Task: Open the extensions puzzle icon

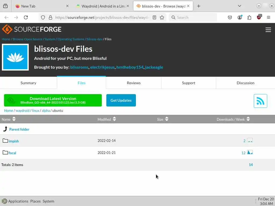Action: click(249, 17)
